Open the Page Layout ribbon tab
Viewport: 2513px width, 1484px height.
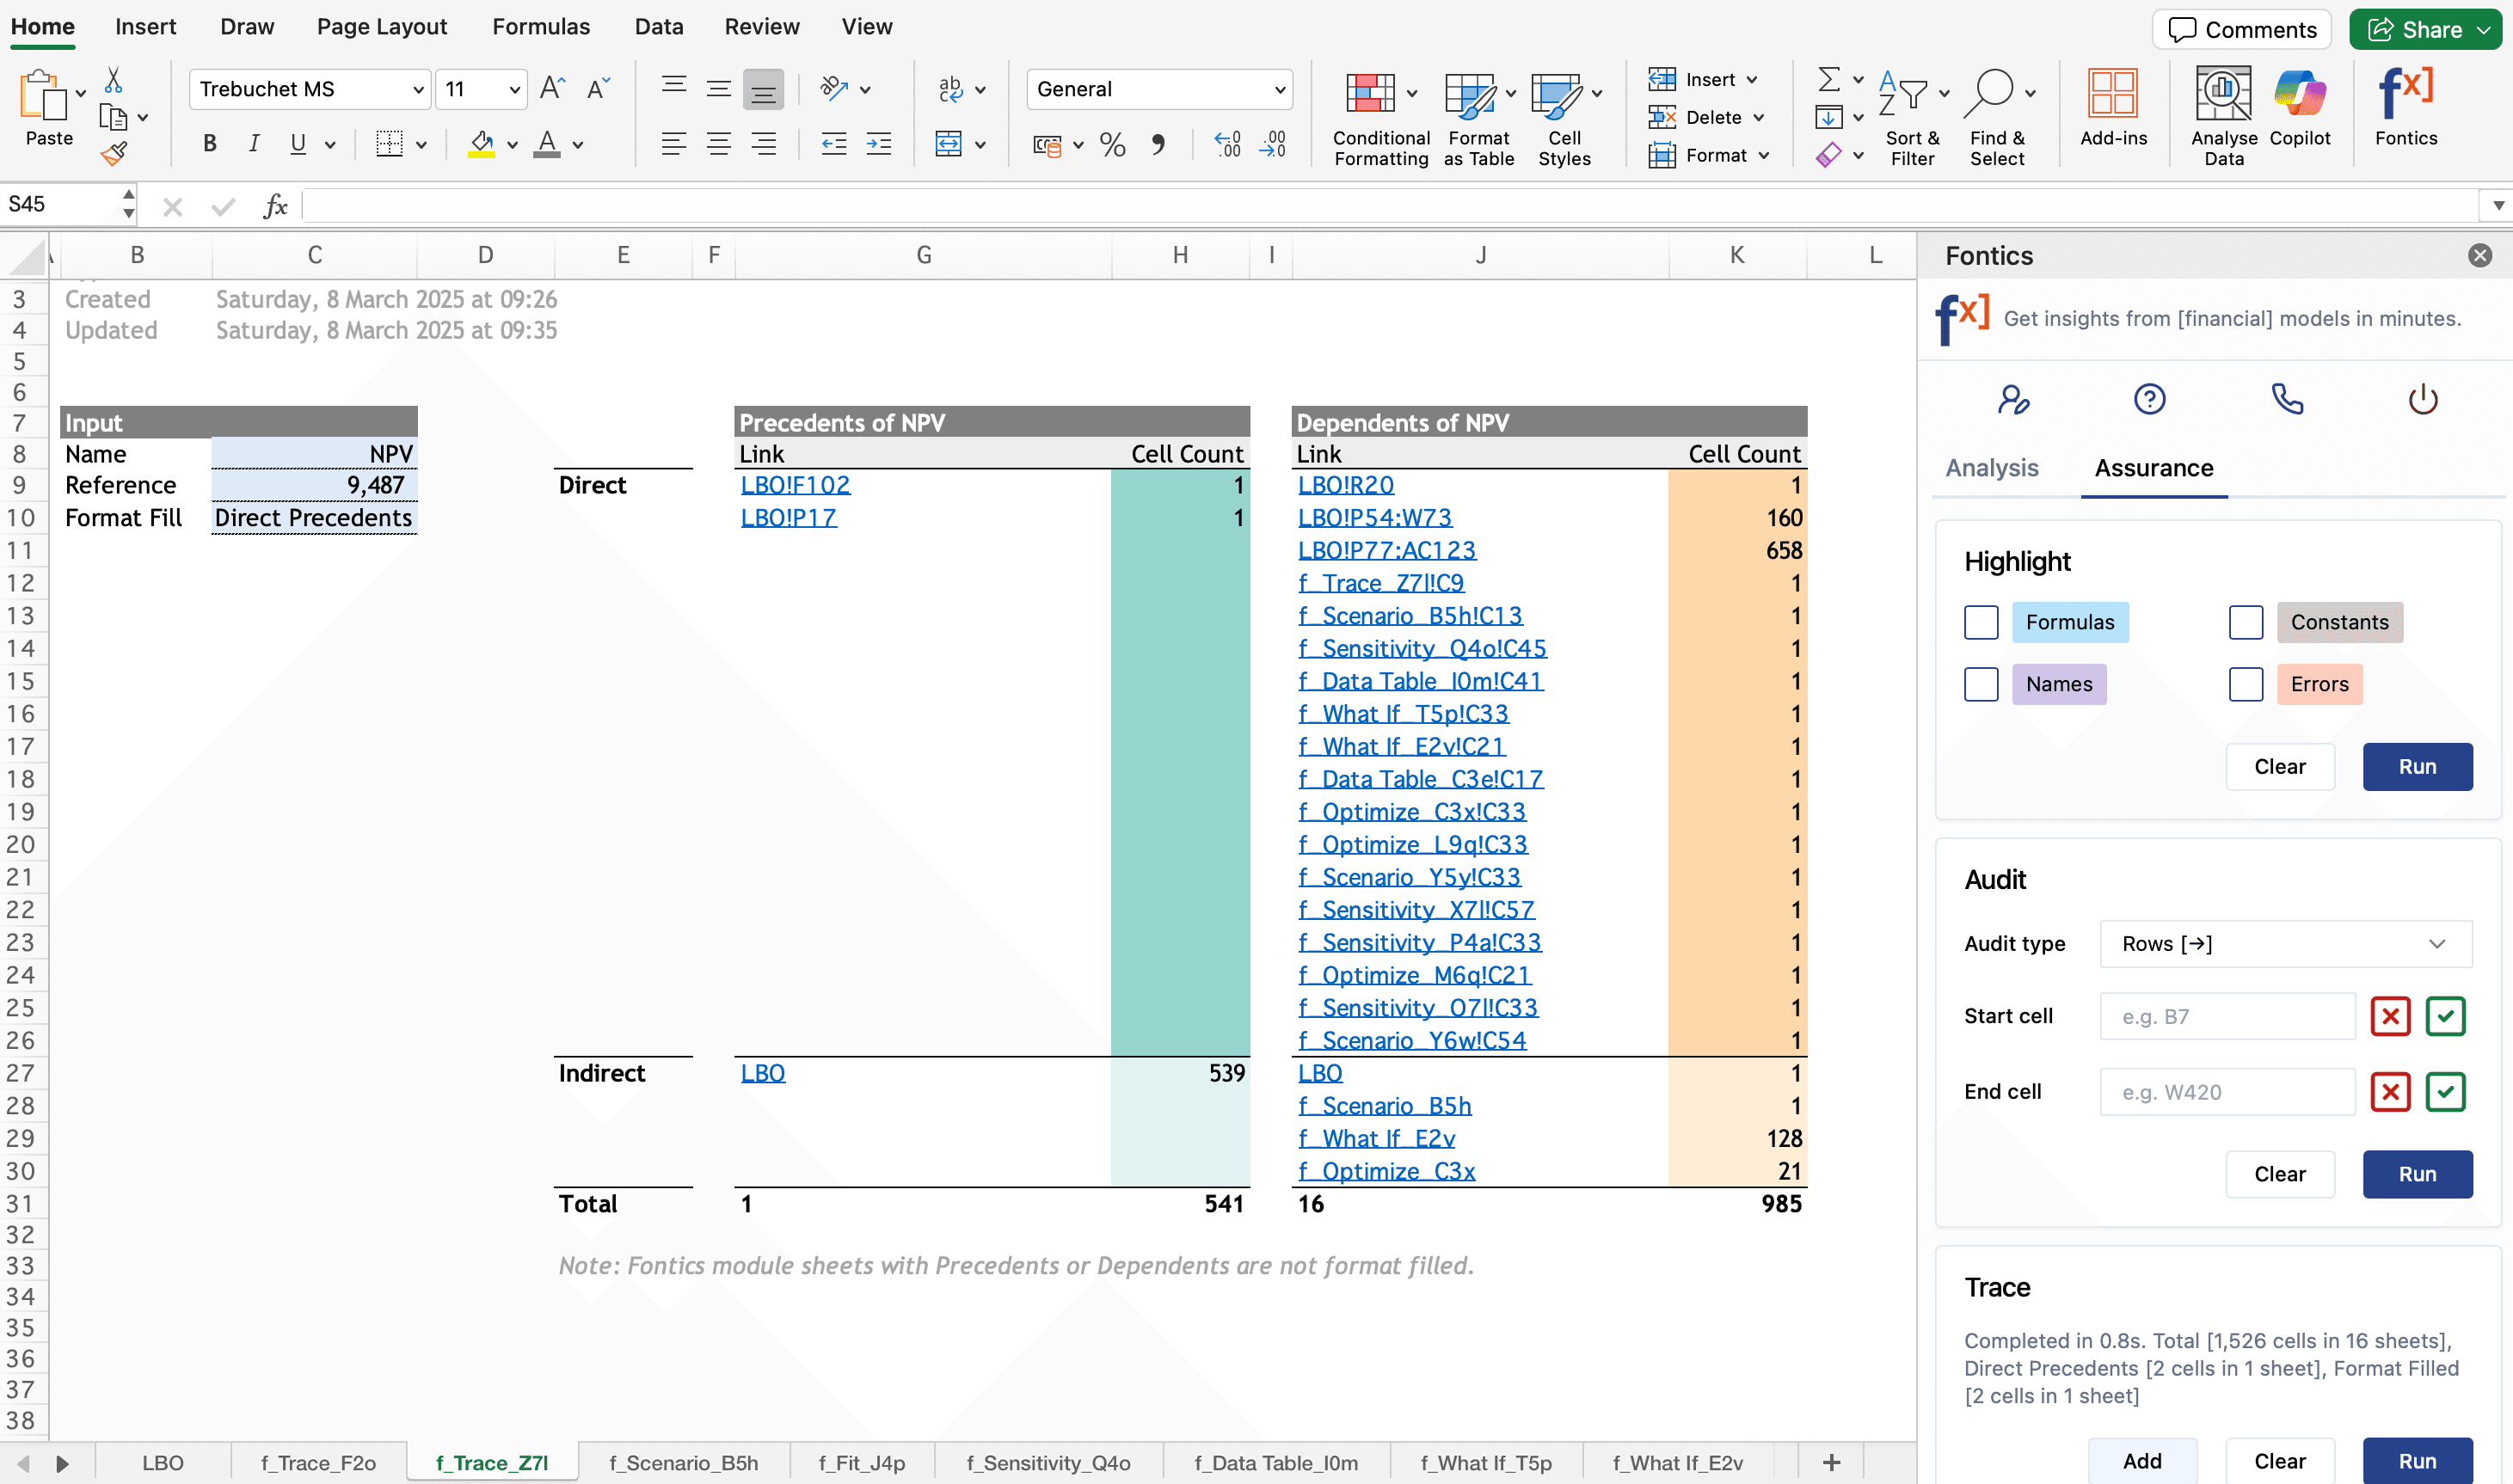point(382,27)
